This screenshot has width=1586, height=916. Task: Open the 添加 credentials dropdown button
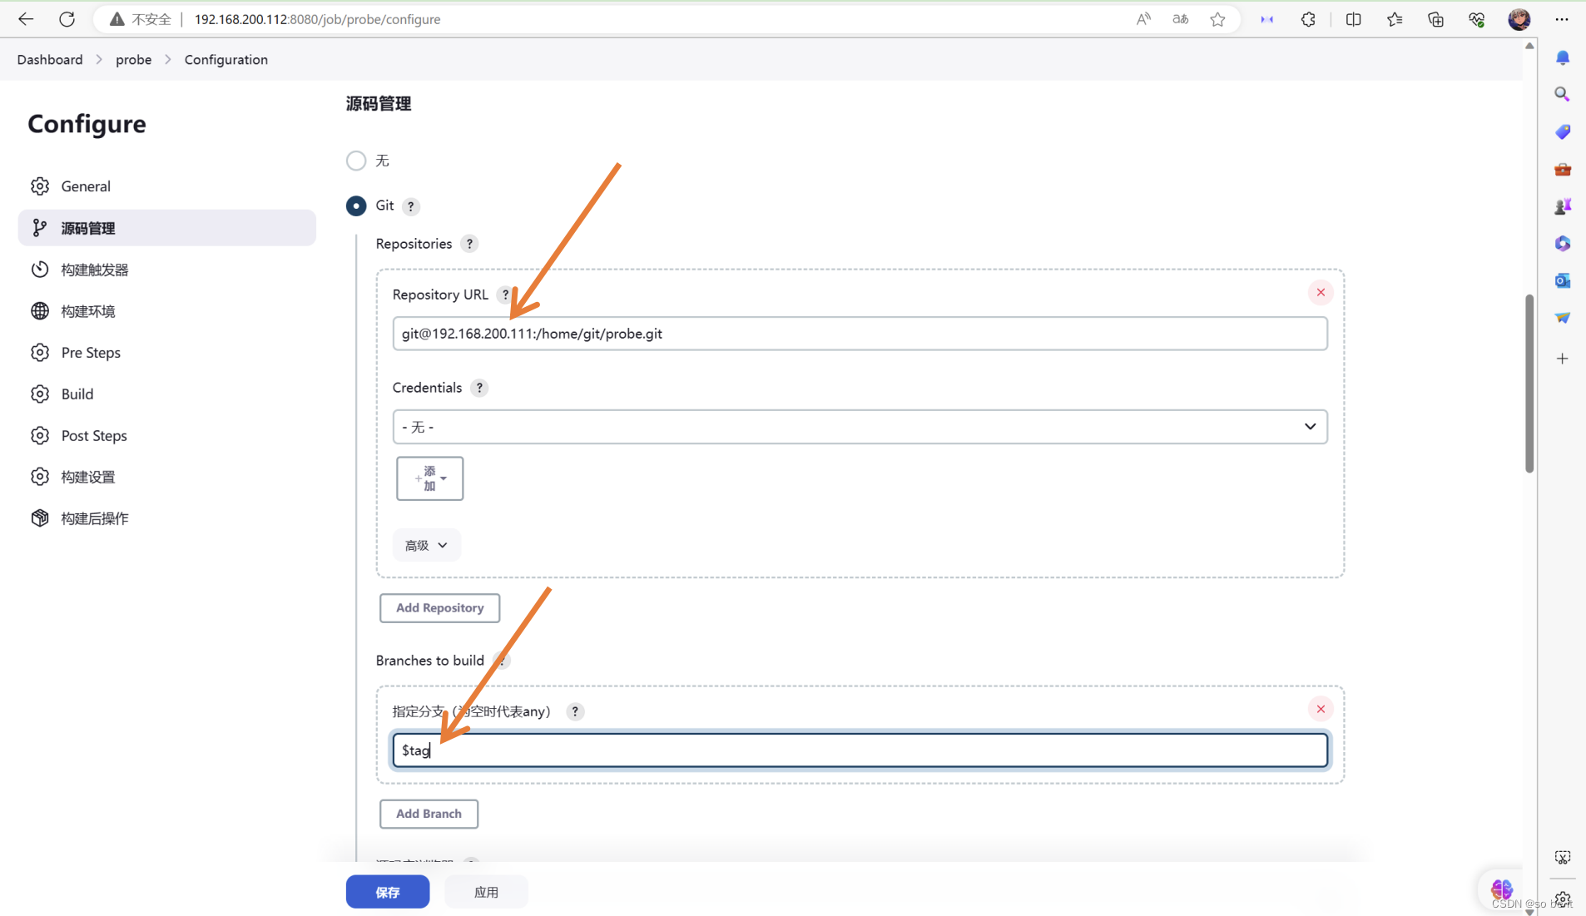point(429,478)
